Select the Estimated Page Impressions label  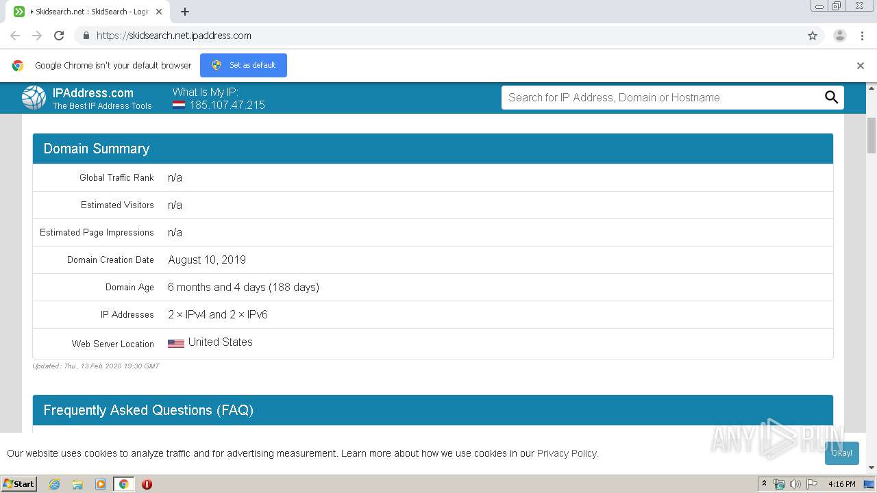click(97, 232)
